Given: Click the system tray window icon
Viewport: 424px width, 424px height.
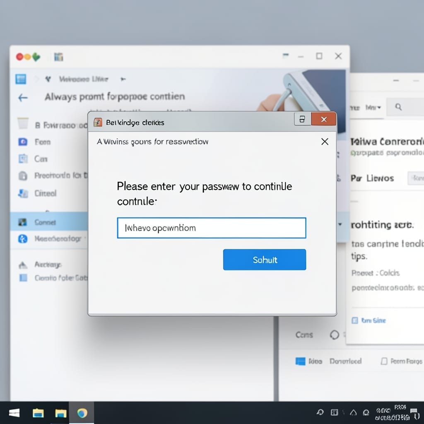Looking at the screenshot, I should tap(334, 412).
